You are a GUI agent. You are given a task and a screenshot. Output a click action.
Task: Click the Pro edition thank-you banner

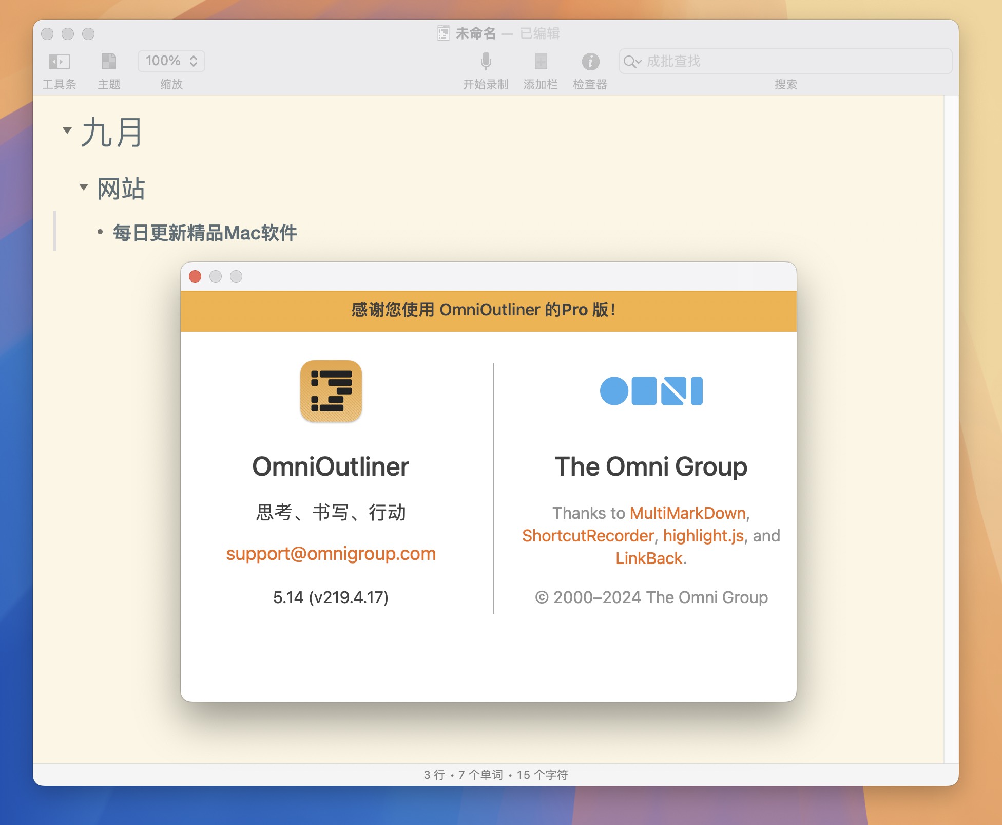(x=489, y=311)
